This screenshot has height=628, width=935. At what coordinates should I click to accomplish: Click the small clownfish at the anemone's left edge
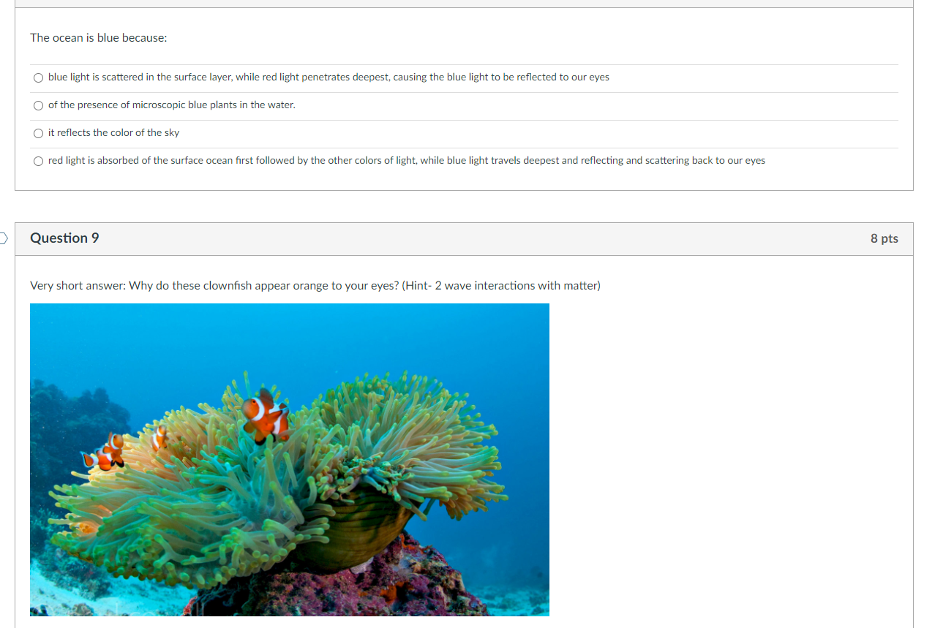(x=104, y=452)
